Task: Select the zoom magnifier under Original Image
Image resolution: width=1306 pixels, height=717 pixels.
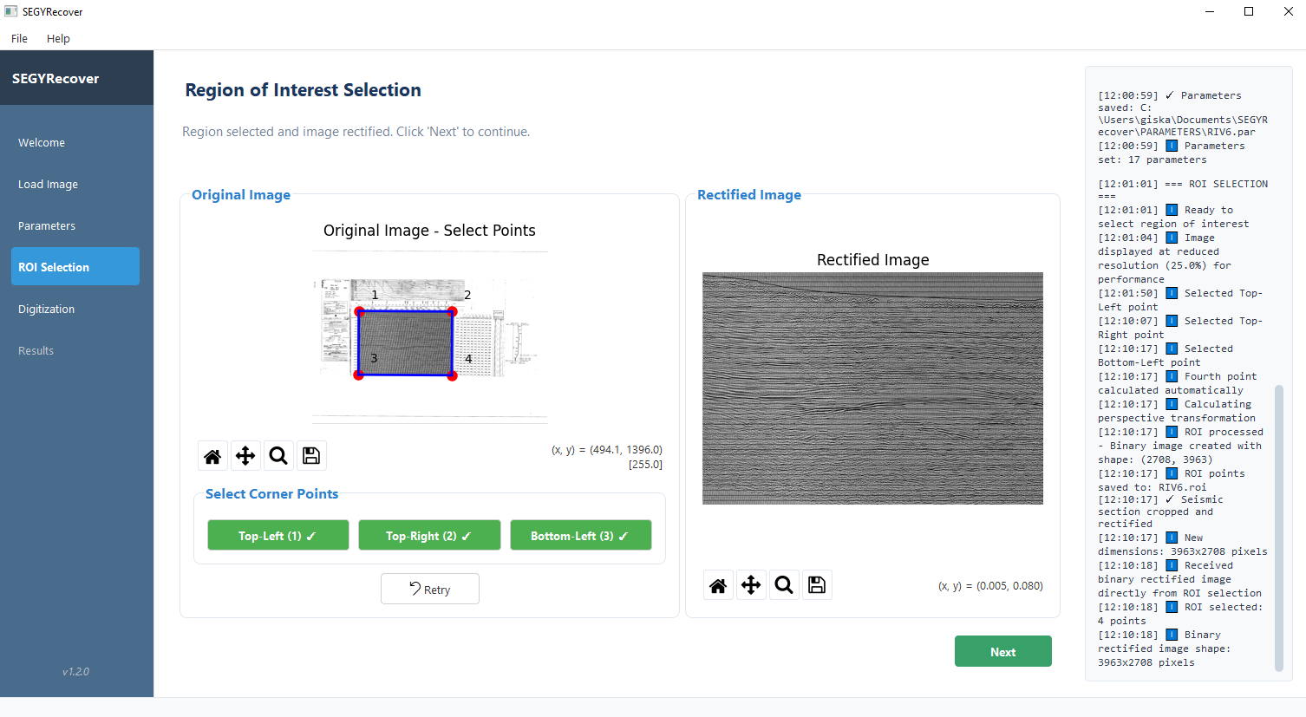Action: click(x=278, y=456)
